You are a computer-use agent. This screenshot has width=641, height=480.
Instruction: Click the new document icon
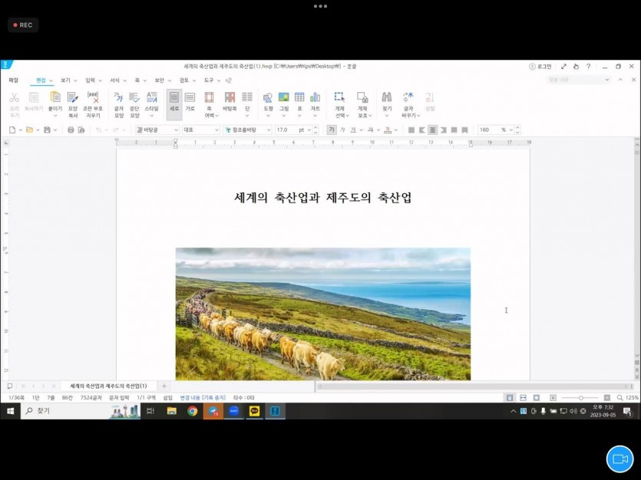[x=12, y=130]
